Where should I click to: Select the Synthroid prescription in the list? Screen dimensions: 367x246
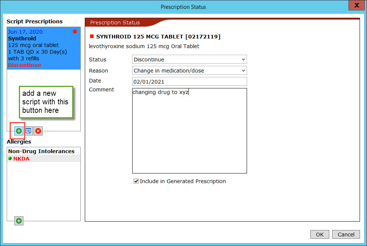pyautogui.click(x=43, y=48)
